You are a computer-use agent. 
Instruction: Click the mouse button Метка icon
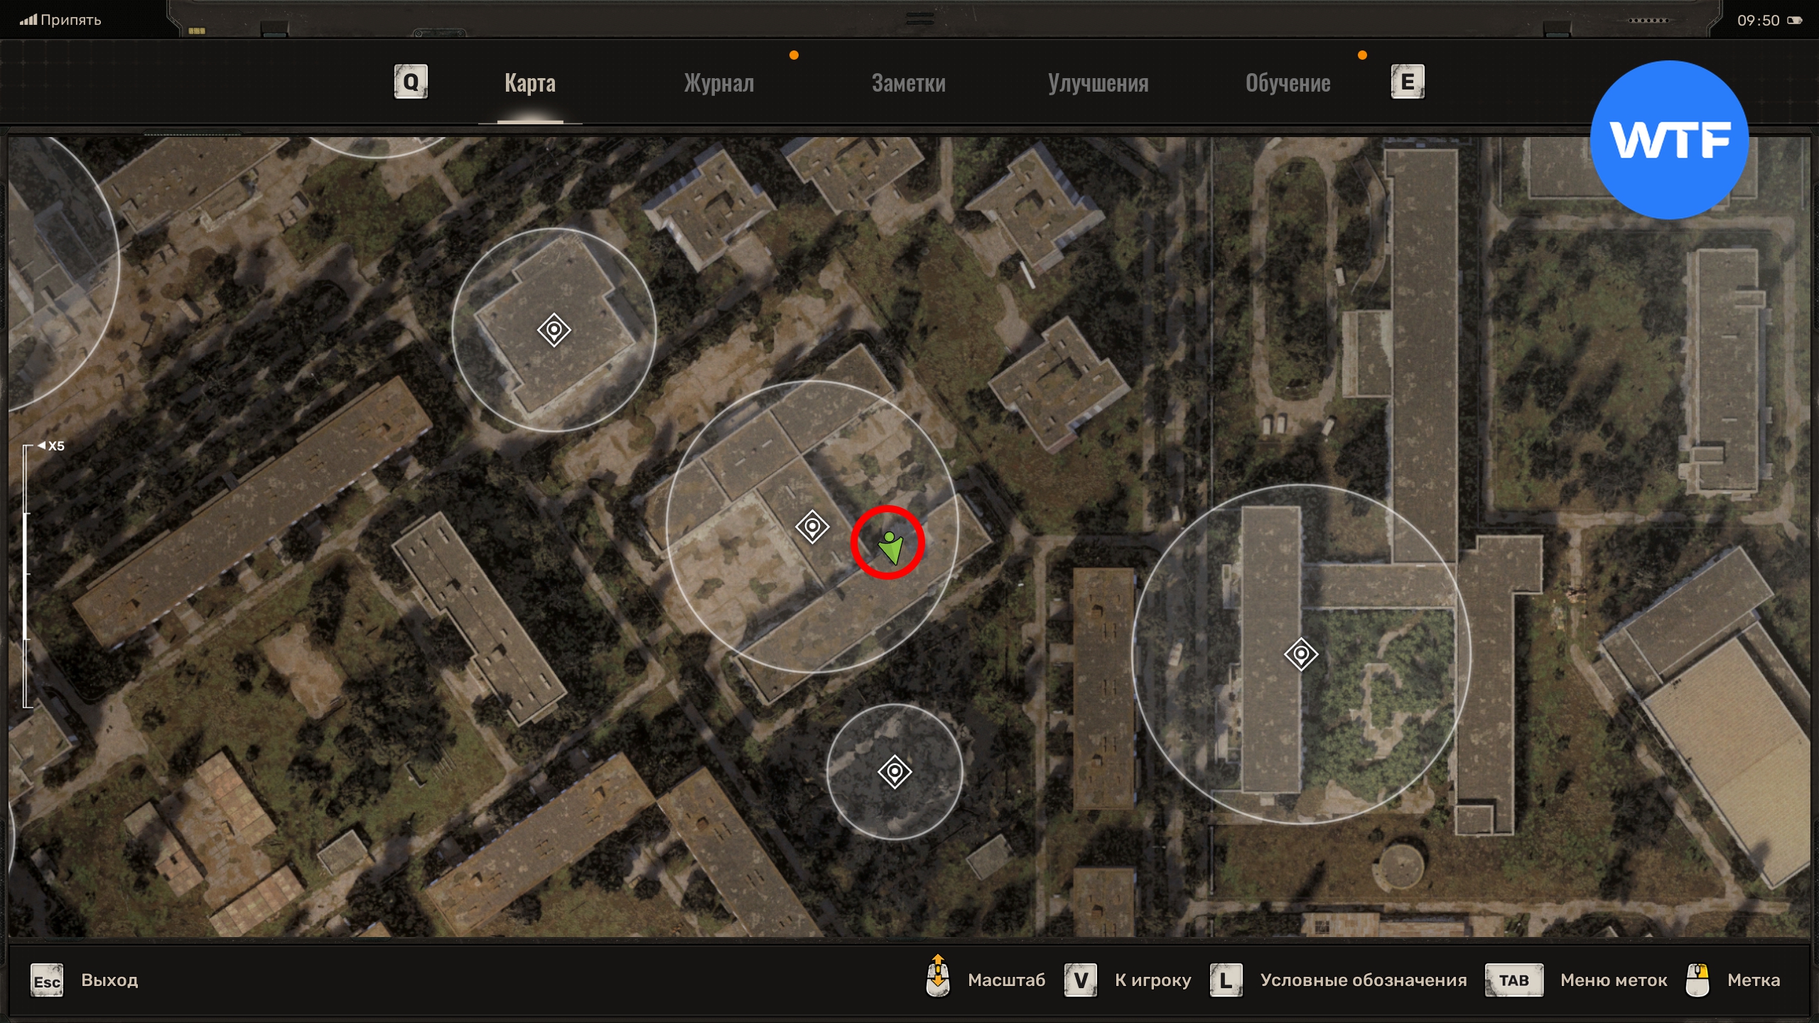pos(1697,980)
